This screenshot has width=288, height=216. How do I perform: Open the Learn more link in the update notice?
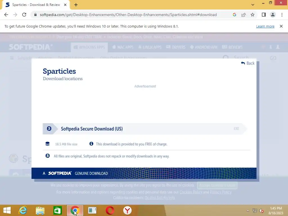click(x=265, y=26)
